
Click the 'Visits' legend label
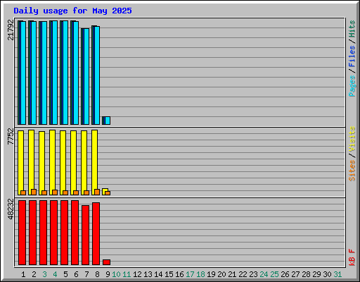(x=352, y=139)
